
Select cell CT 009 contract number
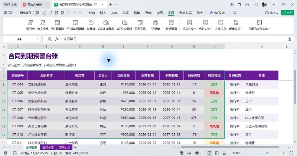(x=17, y=126)
